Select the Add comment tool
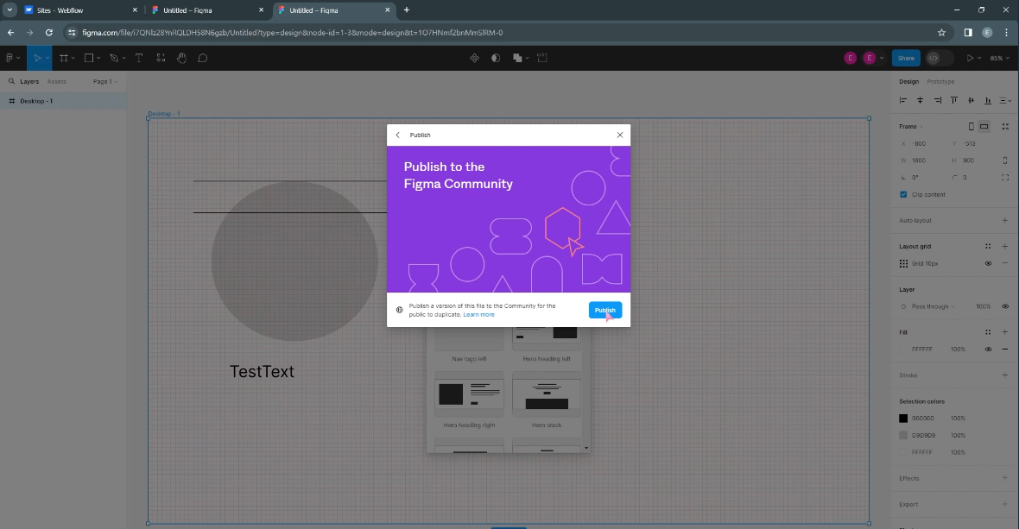The height and width of the screenshot is (529, 1019). point(203,58)
